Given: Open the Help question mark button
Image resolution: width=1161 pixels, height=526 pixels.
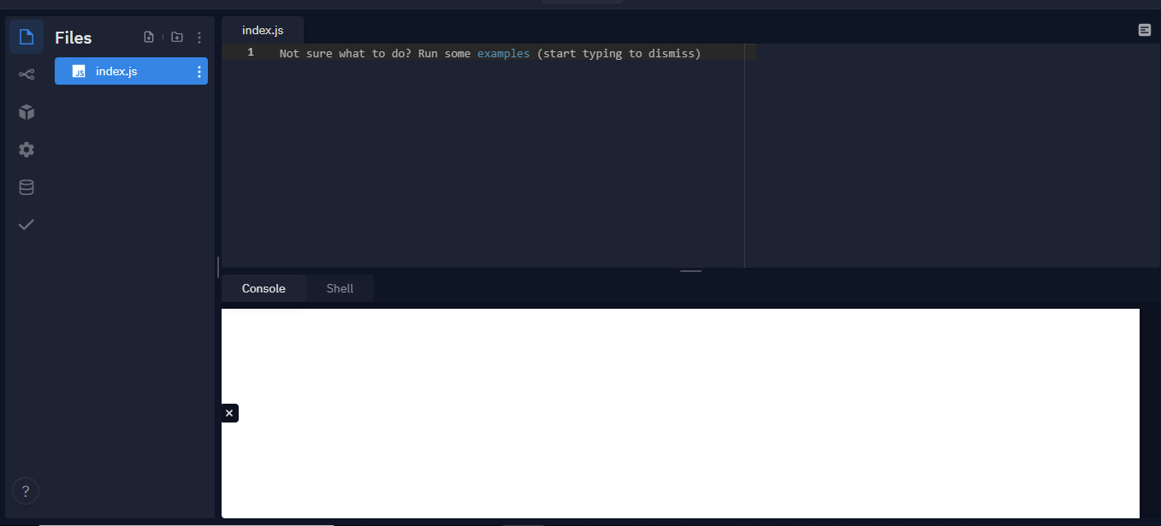Looking at the screenshot, I should [26, 492].
